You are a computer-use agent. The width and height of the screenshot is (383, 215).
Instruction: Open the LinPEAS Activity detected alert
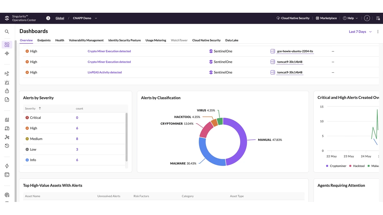coord(105,72)
